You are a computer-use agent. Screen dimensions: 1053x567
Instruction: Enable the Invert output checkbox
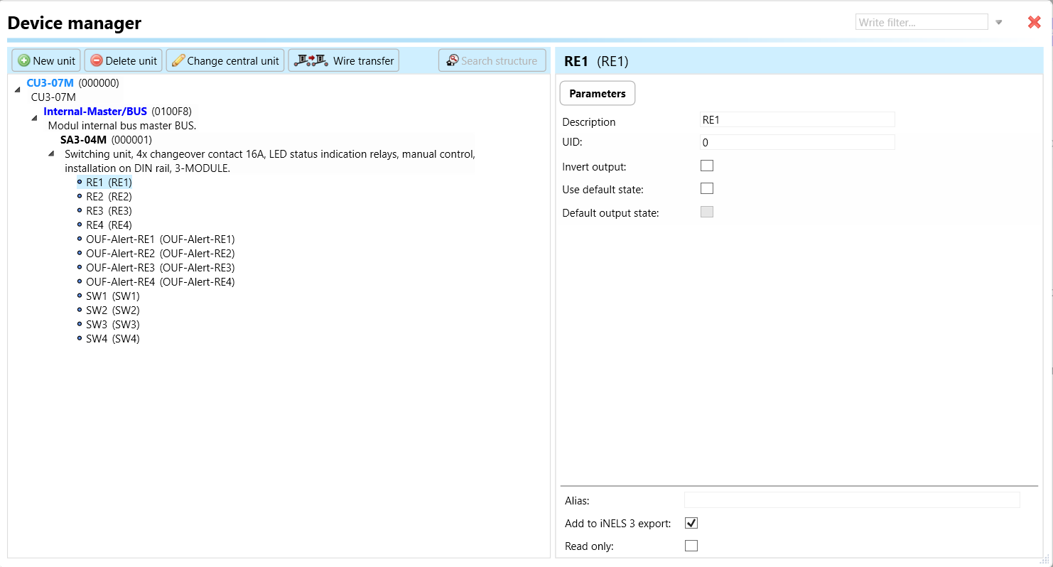coord(706,166)
